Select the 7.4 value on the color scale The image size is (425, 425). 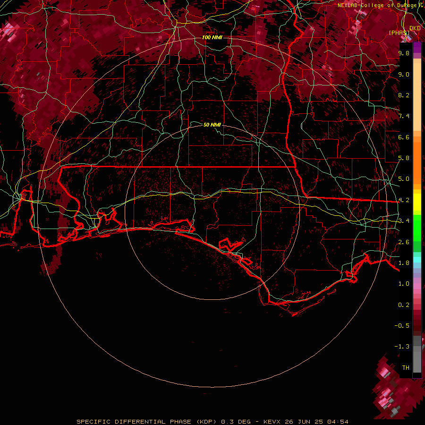tap(404, 116)
